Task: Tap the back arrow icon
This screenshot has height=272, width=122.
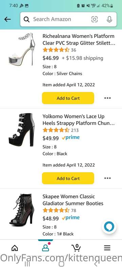Action: coord(7,19)
